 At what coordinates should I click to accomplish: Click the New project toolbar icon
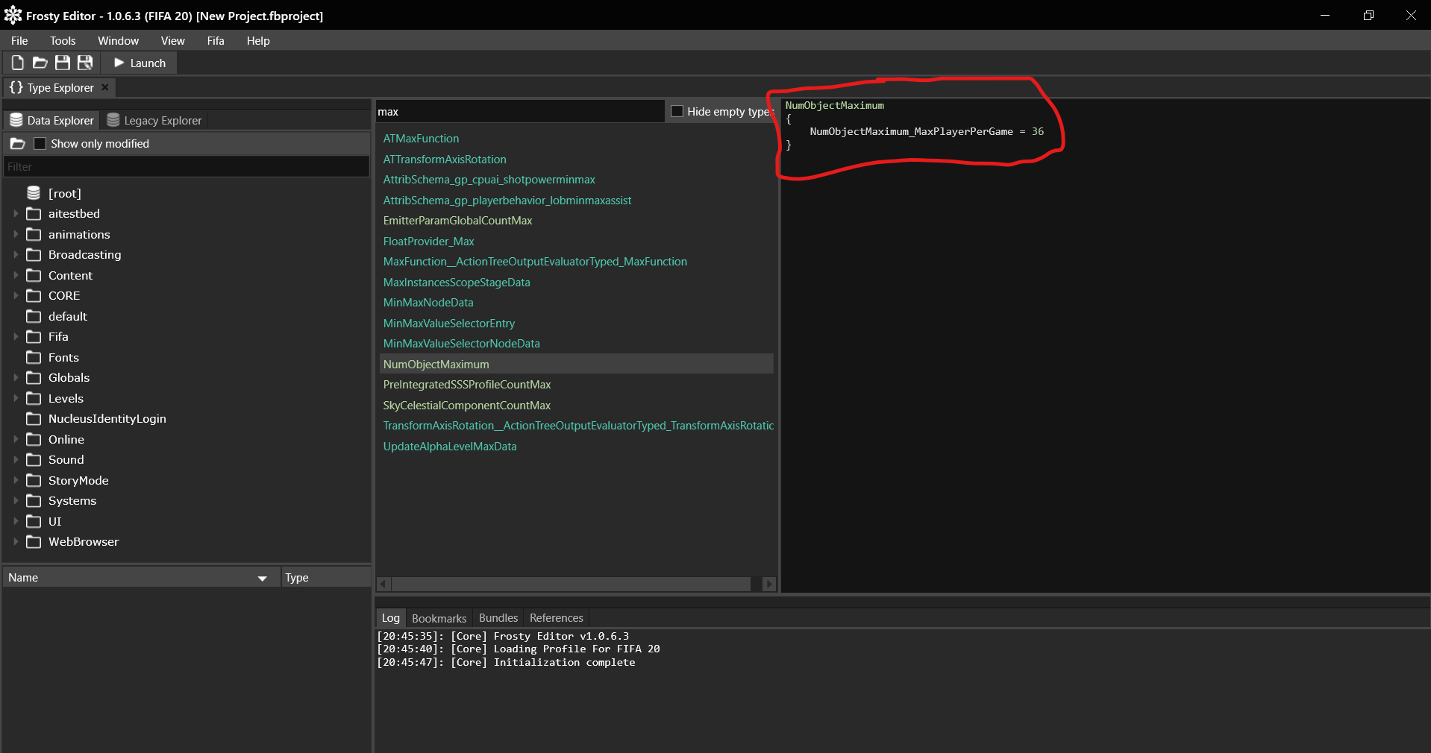pyautogui.click(x=18, y=63)
